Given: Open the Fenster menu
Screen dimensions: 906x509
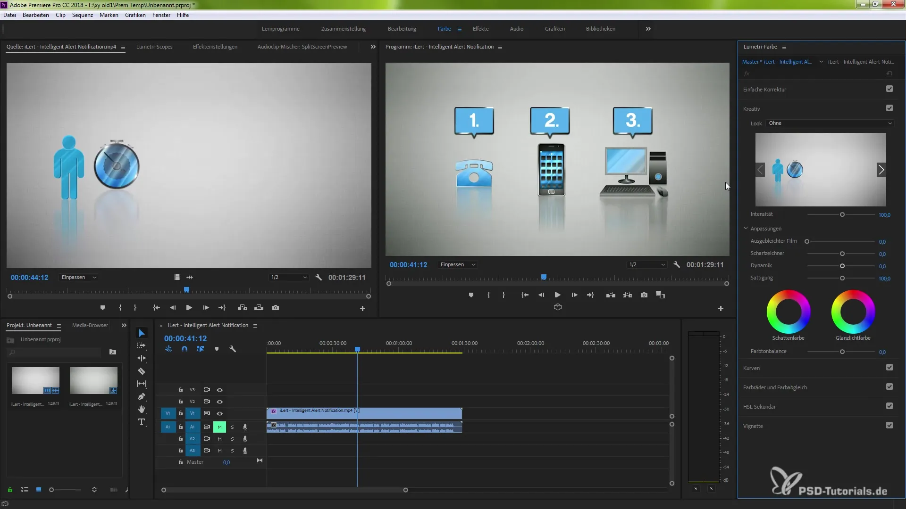Looking at the screenshot, I should (161, 15).
